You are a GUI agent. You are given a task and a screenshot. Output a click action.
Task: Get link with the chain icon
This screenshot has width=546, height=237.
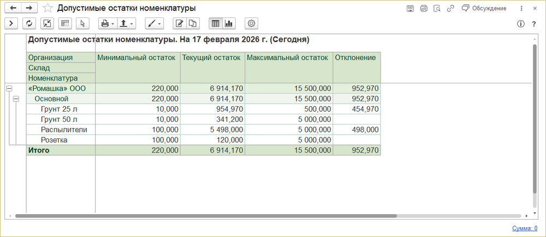tap(450, 8)
